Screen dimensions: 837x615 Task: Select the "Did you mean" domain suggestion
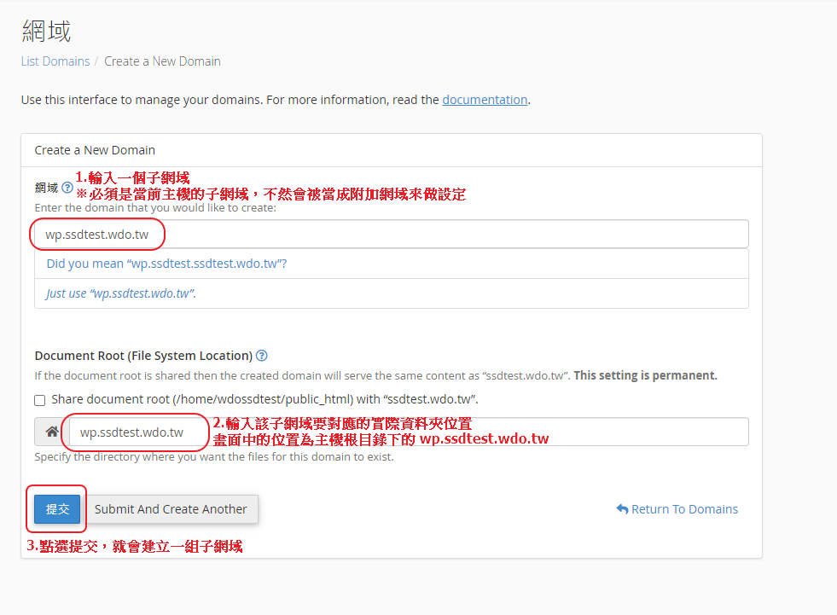[166, 264]
